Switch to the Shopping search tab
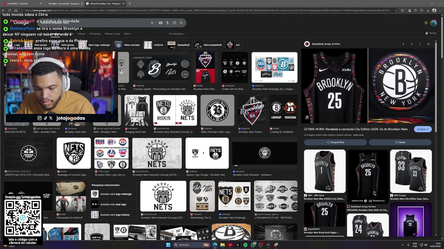The image size is (444, 249). (95, 34)
